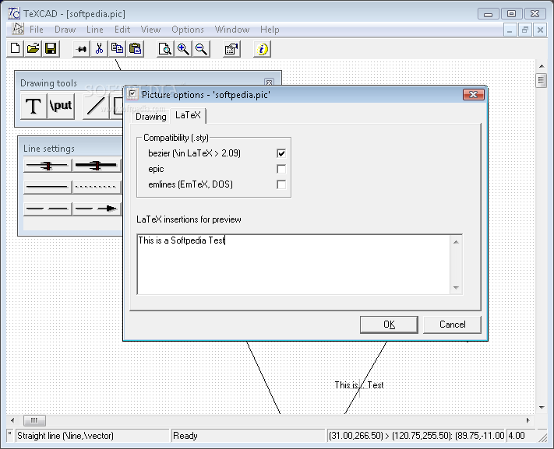
Task: Paste with the clipboard icon
Action: point(135,49)
